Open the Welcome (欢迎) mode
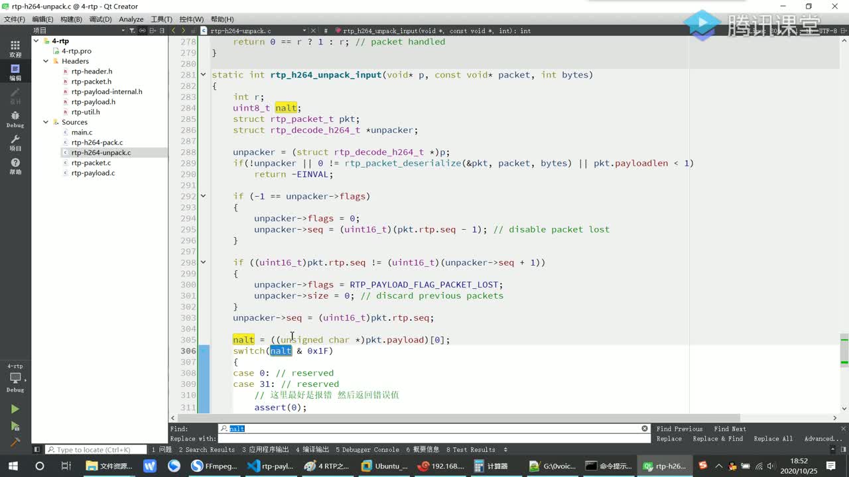This screenshot has width=849, height=477. click(15, 48)
